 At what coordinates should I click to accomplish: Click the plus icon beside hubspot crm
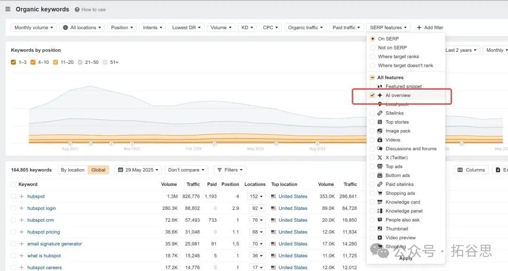tap(21, 220)
